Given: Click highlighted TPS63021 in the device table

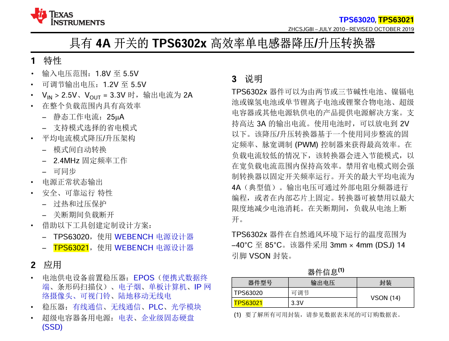Looking at the screenshot, I should [248, 303].
